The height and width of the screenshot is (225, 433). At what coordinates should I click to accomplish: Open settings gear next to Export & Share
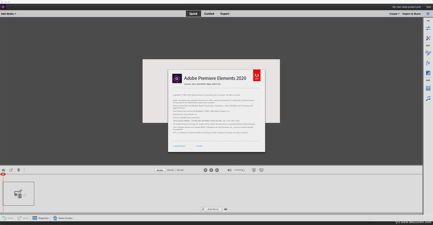point(428,13)
